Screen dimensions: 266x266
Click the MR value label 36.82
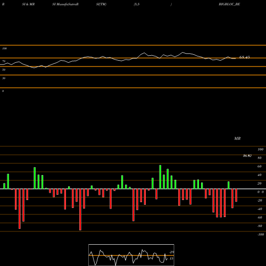pos(247,156)
